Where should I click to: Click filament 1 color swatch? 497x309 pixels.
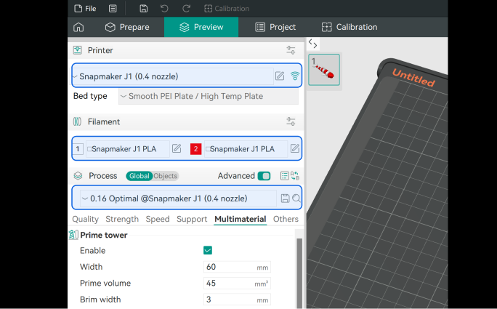click(x=78, y=149)
